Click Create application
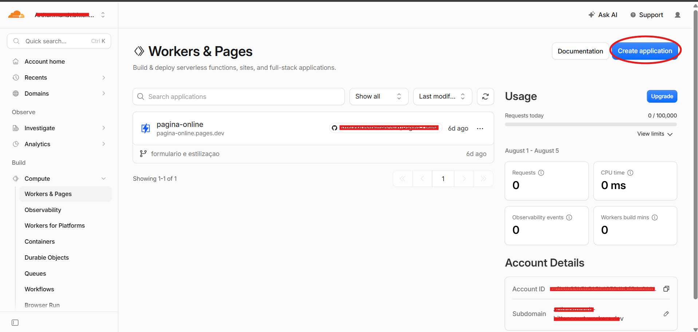This screenshot has width=698, height=332. click(645, 51)
